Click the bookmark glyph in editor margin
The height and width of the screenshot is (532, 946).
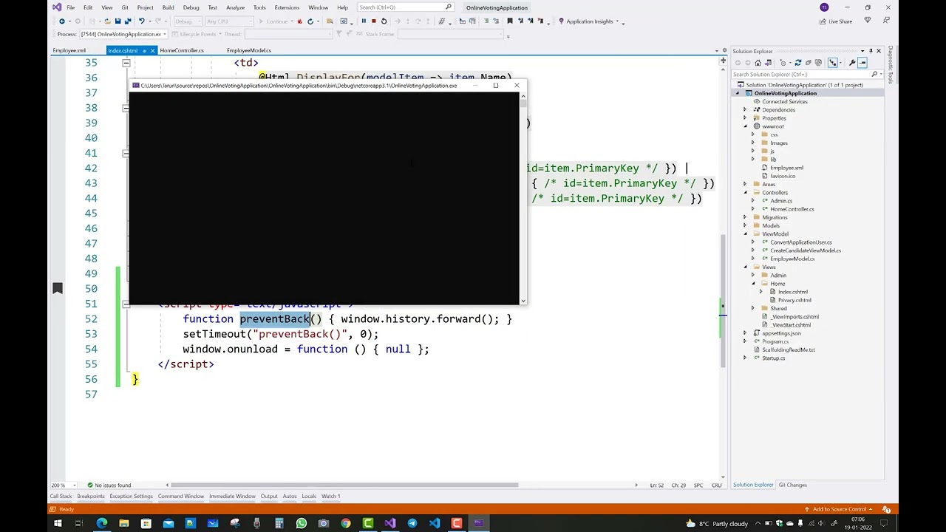pos(58,288)
